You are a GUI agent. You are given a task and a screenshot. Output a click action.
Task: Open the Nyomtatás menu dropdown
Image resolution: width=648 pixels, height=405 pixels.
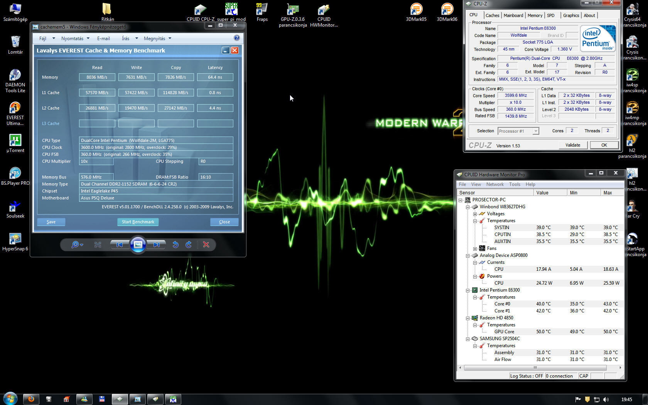pos(75,38)
